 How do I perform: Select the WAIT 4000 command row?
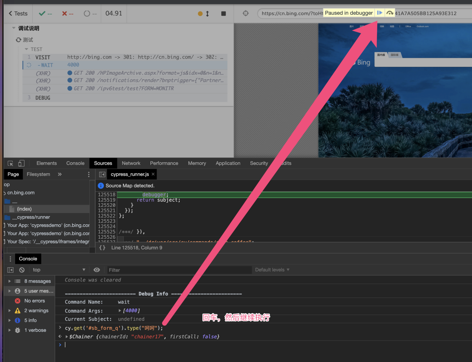[x=125, y=65]
